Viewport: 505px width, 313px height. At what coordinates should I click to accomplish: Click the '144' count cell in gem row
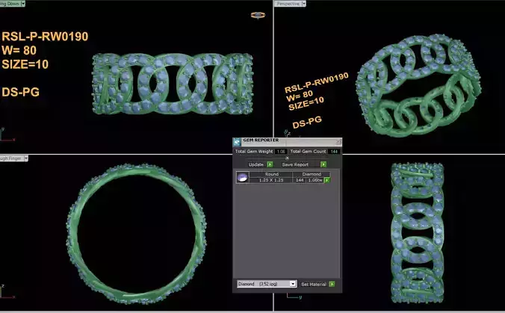click(x=300, y=180)
